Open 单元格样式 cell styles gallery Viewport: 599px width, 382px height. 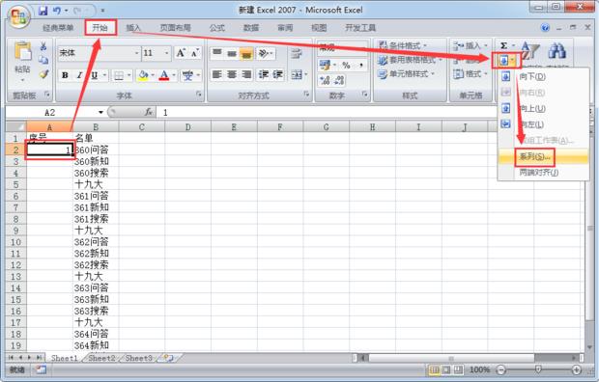pos(407,74)
